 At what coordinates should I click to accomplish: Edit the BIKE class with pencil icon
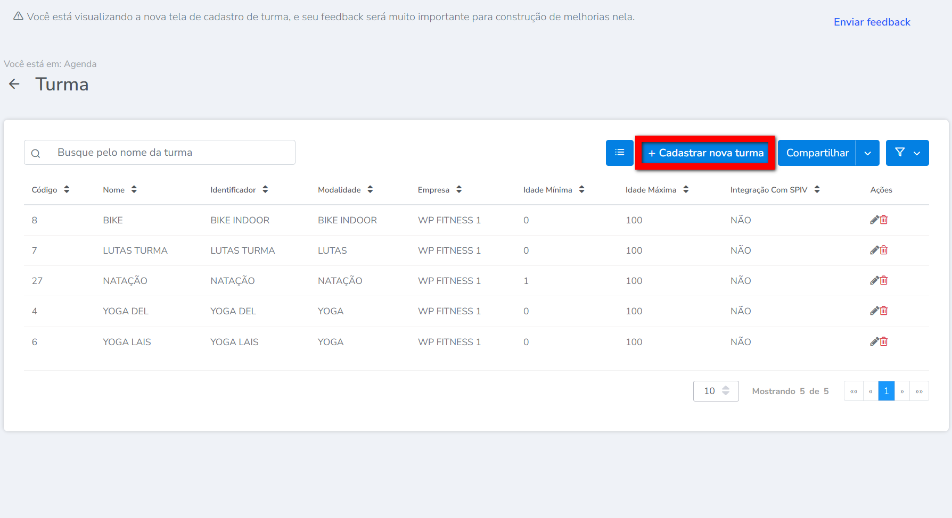(874, 220)
